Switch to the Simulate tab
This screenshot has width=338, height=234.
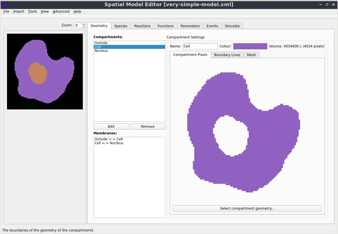click(232, 26)
